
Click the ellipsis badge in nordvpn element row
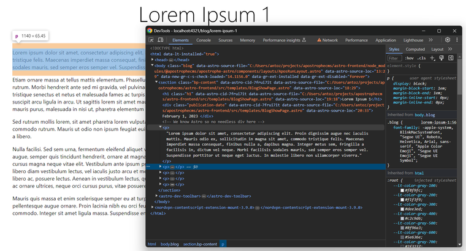pos(258,208)
